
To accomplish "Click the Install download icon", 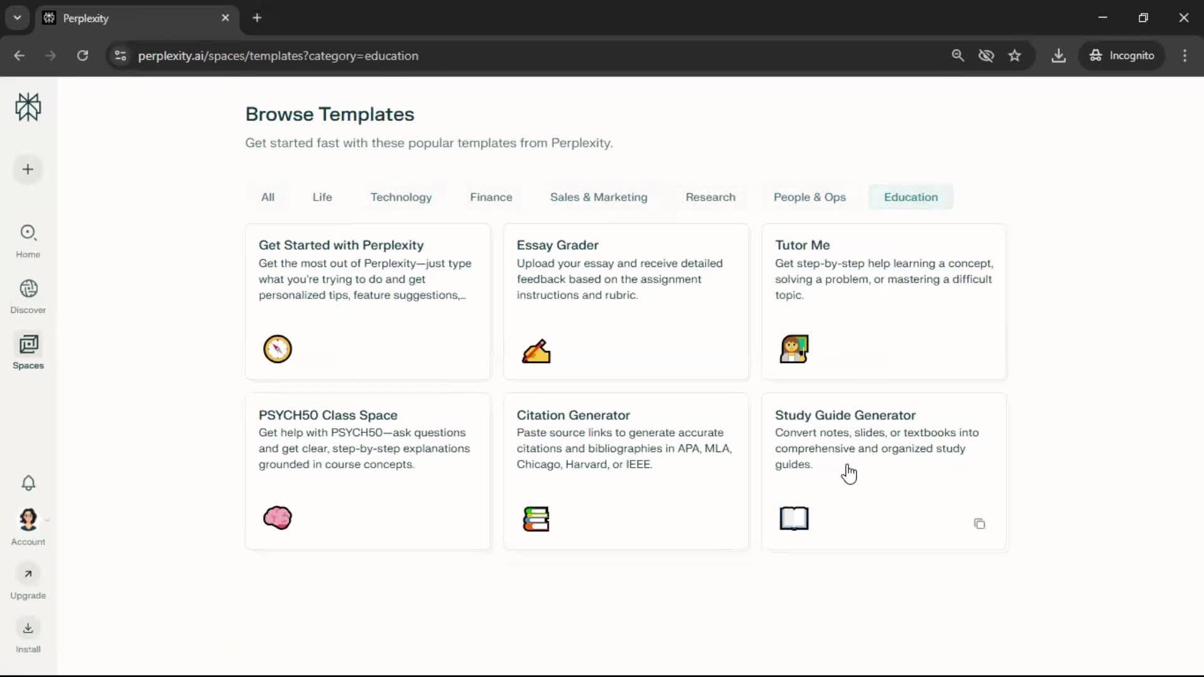I will tap(28, 628).
